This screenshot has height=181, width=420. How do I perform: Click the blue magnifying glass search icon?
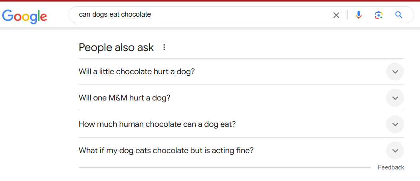pyautogui.click(x=398, y=15)
